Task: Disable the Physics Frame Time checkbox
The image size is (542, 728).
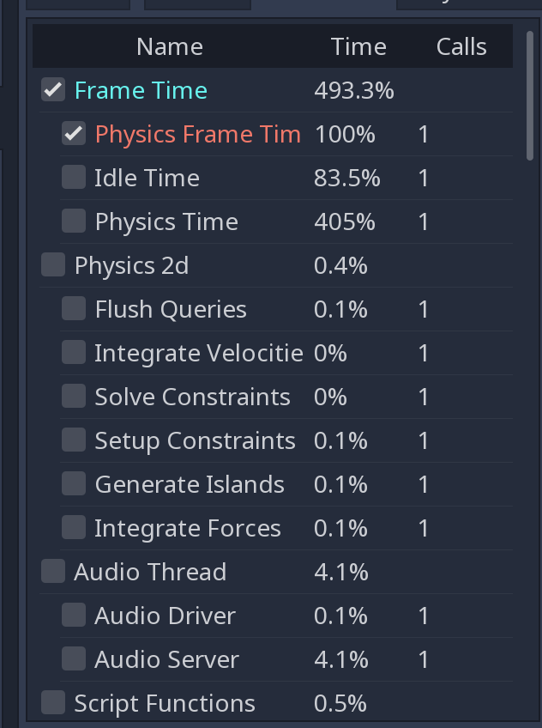Action: 73,133
